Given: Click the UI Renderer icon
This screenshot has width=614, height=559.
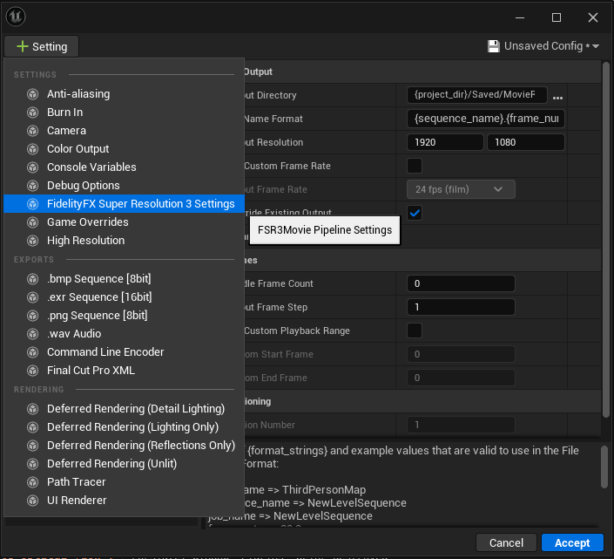Looking at the screenshot, I should (33, 501).
